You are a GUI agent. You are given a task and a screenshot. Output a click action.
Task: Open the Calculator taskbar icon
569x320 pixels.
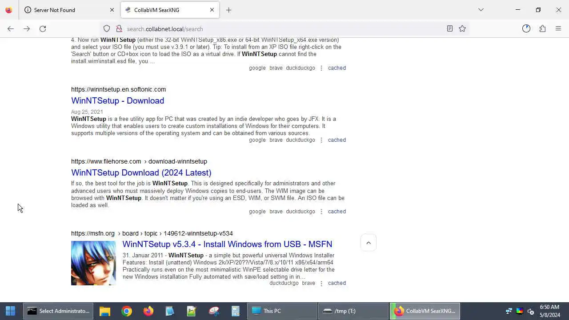pyautogui.click(x=236, y=311)
